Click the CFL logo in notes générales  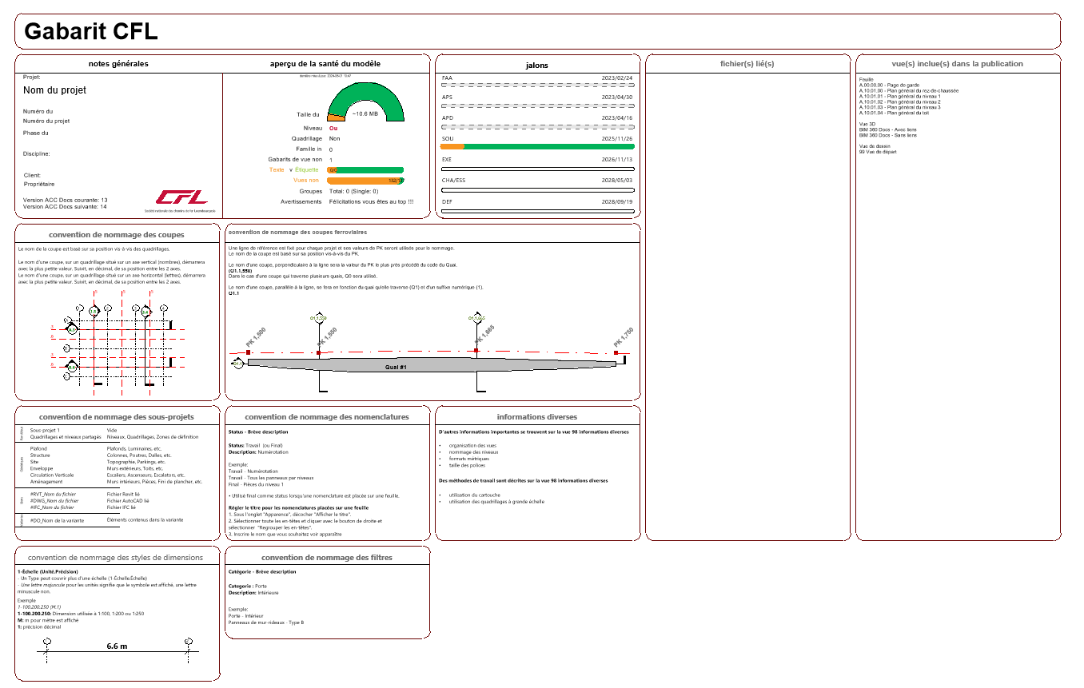tap(181, 197)
